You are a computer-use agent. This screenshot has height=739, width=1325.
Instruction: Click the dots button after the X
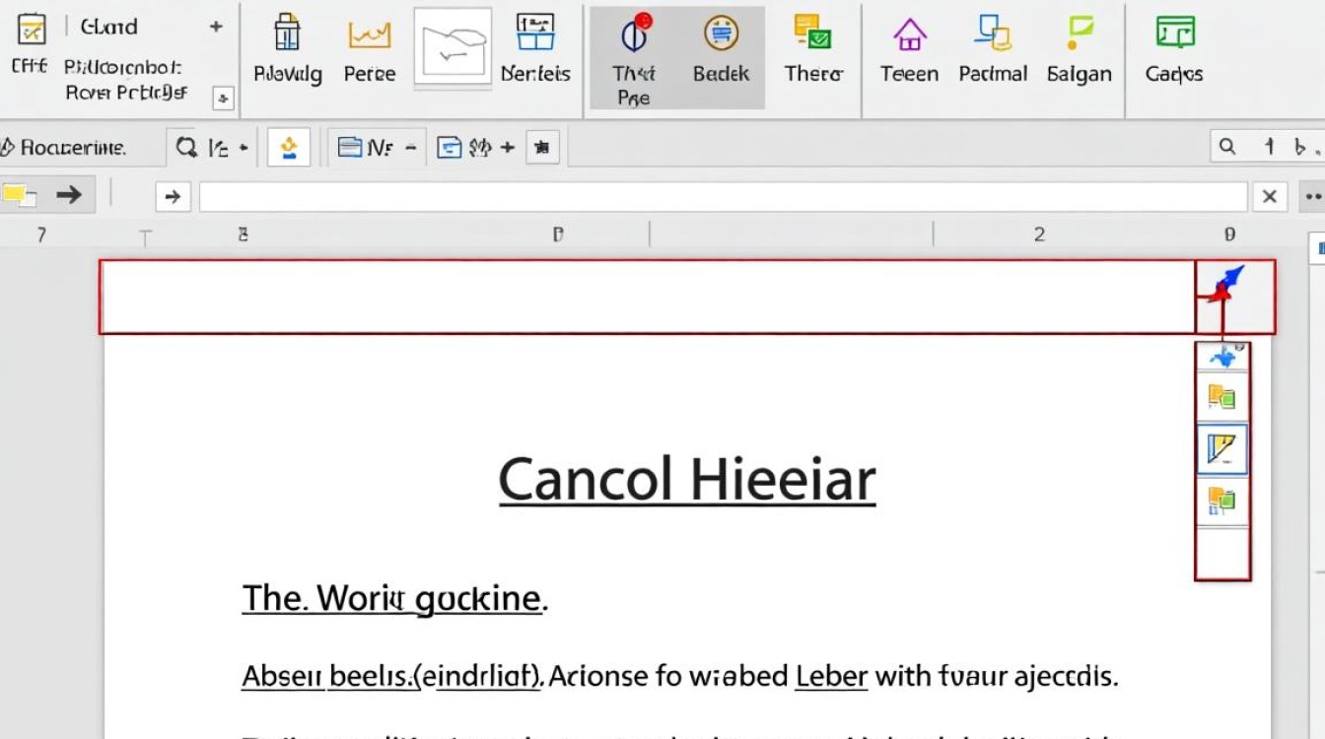click(1312, 197)
